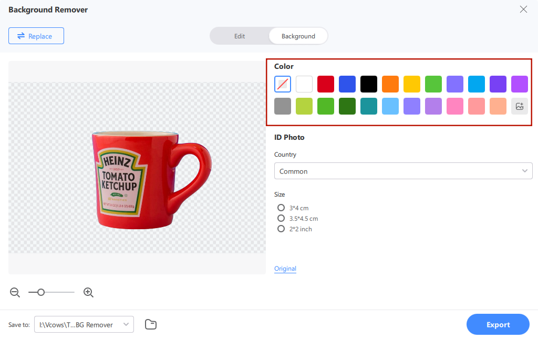The width and height of the screenshot is (538, 339).
Task: Open the custom image background picker icon
Action: coord(520,106)
